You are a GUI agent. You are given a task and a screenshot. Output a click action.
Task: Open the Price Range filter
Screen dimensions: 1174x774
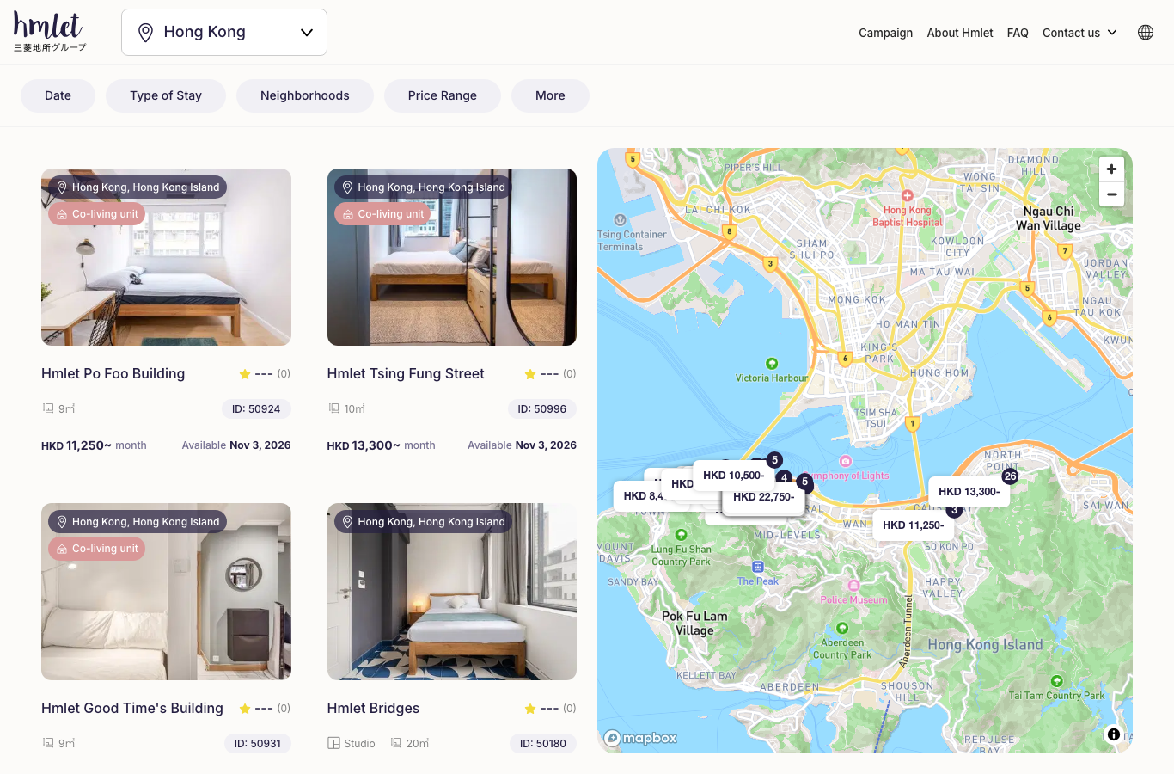pos(443,95)
